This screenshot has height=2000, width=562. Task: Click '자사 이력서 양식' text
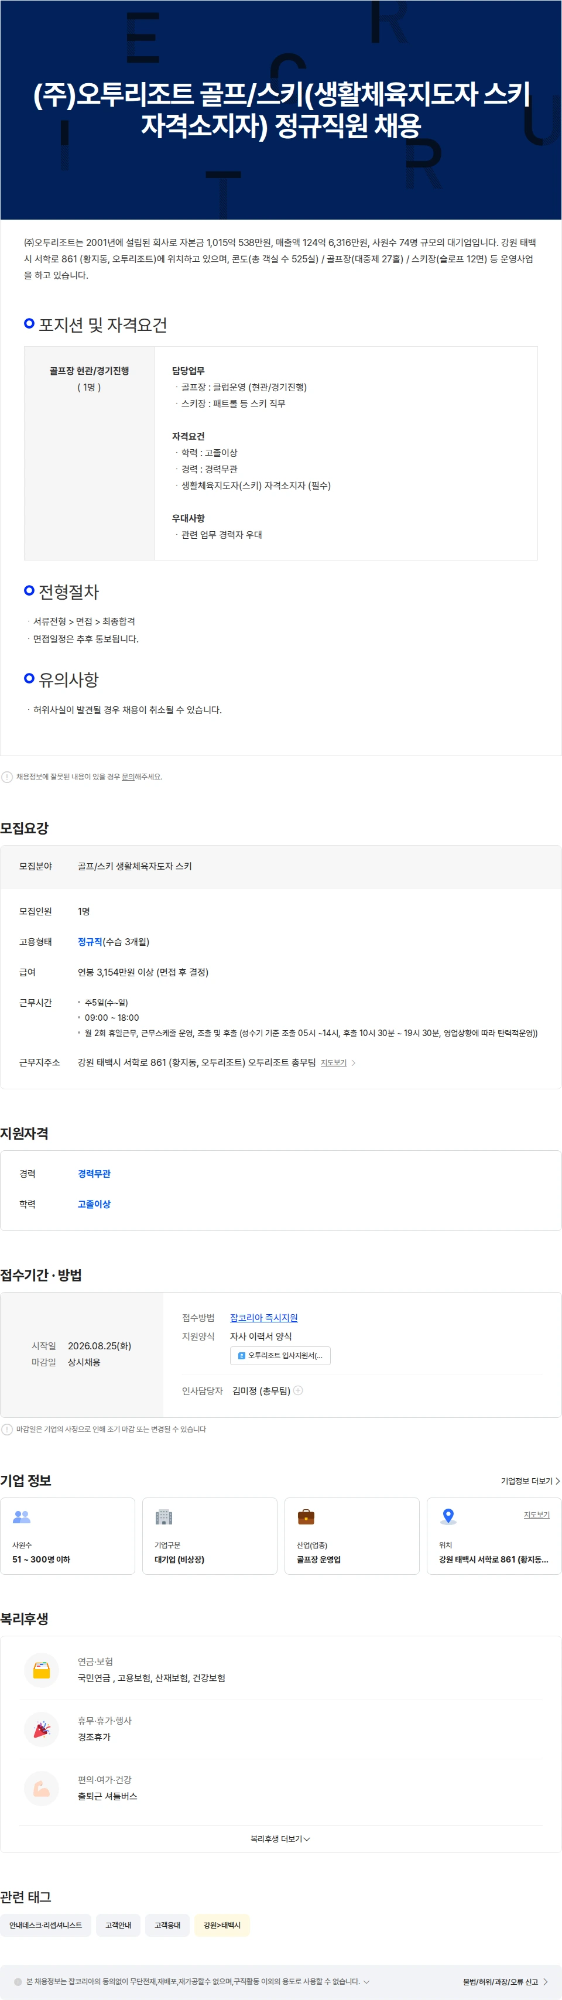coord(261,1336)
